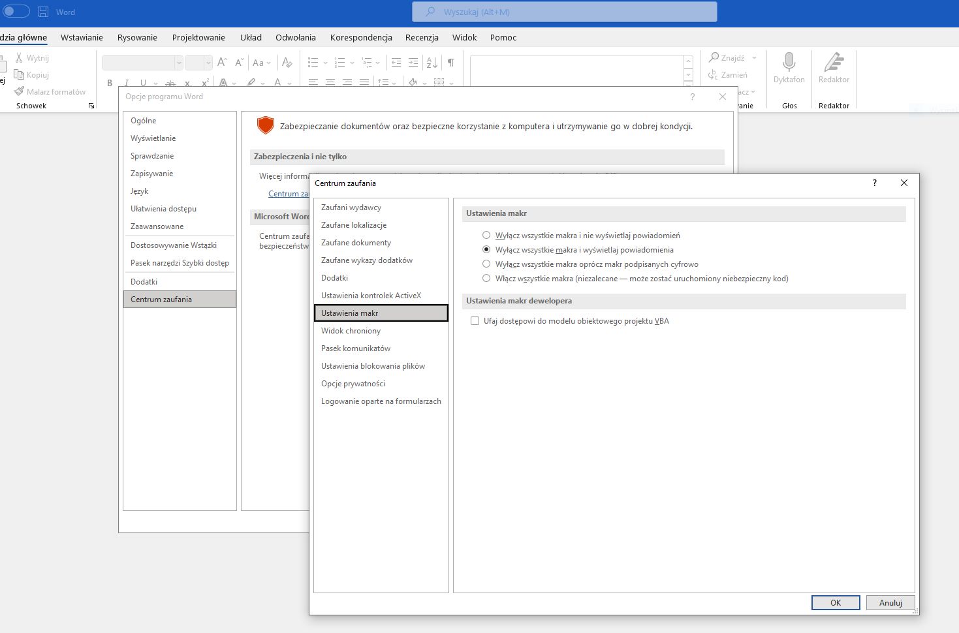Click the clear formatting icon
Screen dimensions: 959x633
287,63
